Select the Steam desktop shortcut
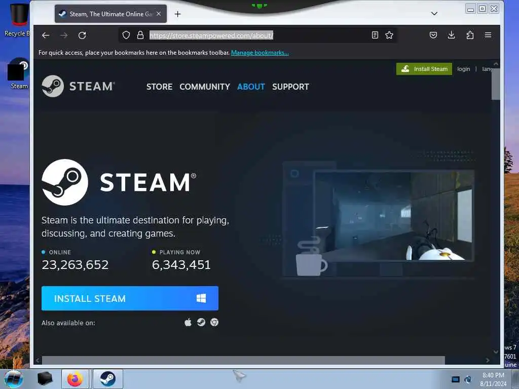This screenshot has width=519, height=389. click(18, 73)
